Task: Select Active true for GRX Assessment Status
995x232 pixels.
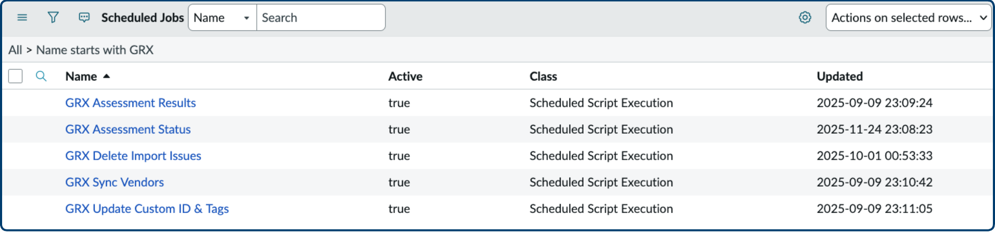Action: pos(399,129)
